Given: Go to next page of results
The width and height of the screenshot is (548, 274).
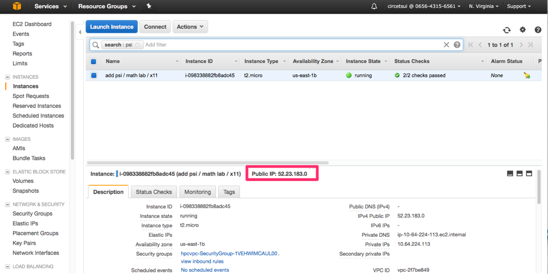Looking at the screenshot, I should click(x=521, y=45).
